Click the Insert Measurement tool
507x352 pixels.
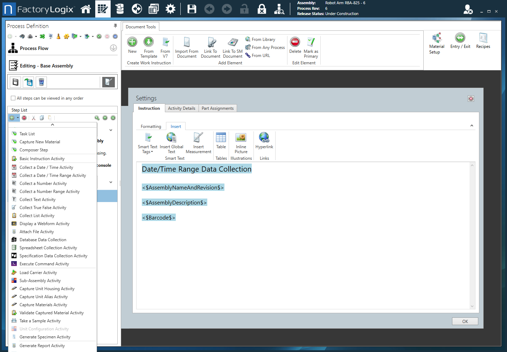198,143
